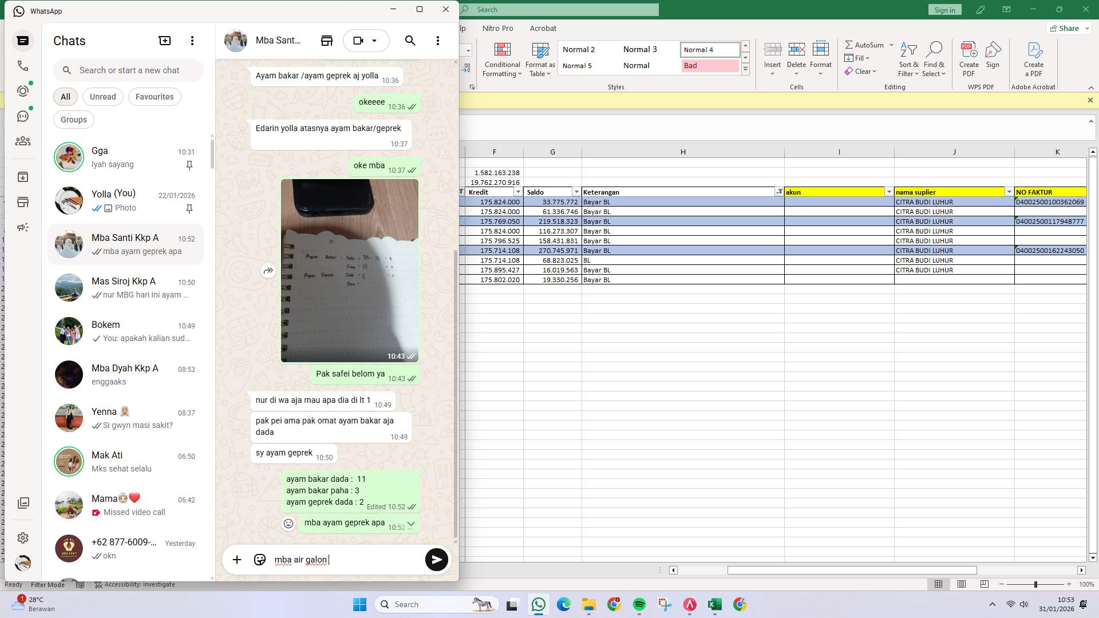This screenshot has width=1099, height=618.
Task: Click the Share button in Excel
Action: click(x=1067, y=27)
